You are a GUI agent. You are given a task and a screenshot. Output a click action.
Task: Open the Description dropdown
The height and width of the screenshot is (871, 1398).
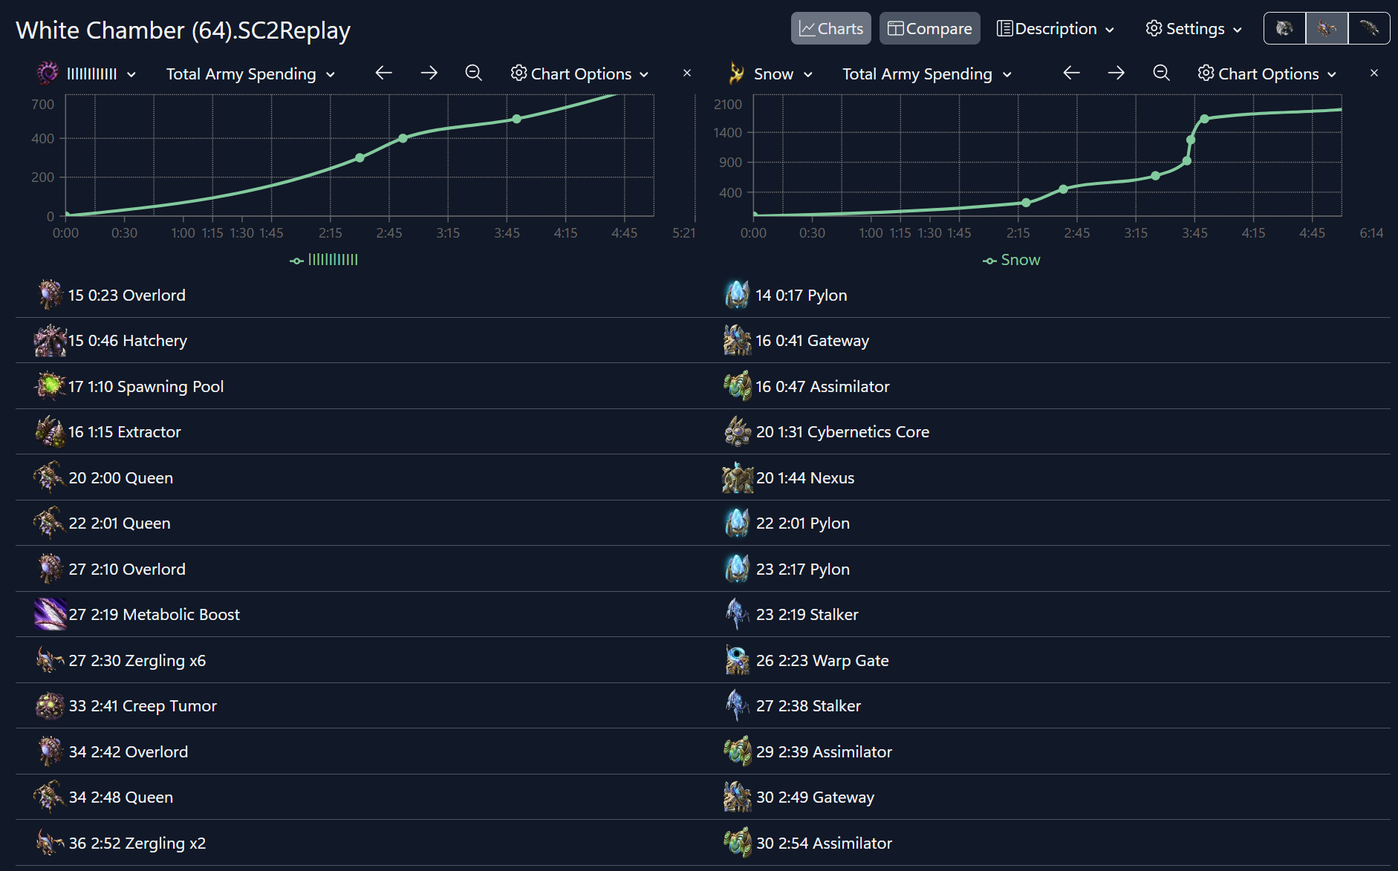click(x=1055, y=28)
